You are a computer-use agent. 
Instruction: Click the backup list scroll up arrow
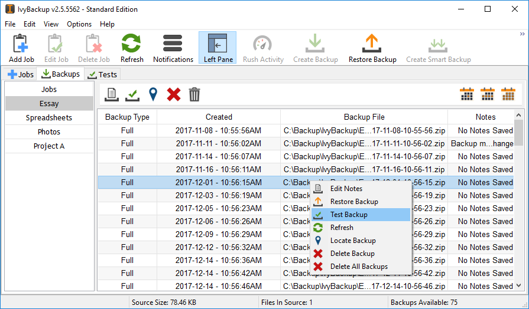pos(519,116)
